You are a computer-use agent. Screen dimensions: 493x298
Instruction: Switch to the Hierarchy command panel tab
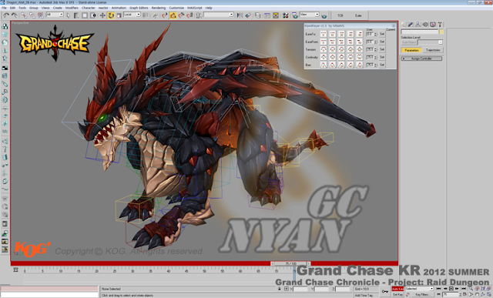click(x=418, y=24)
